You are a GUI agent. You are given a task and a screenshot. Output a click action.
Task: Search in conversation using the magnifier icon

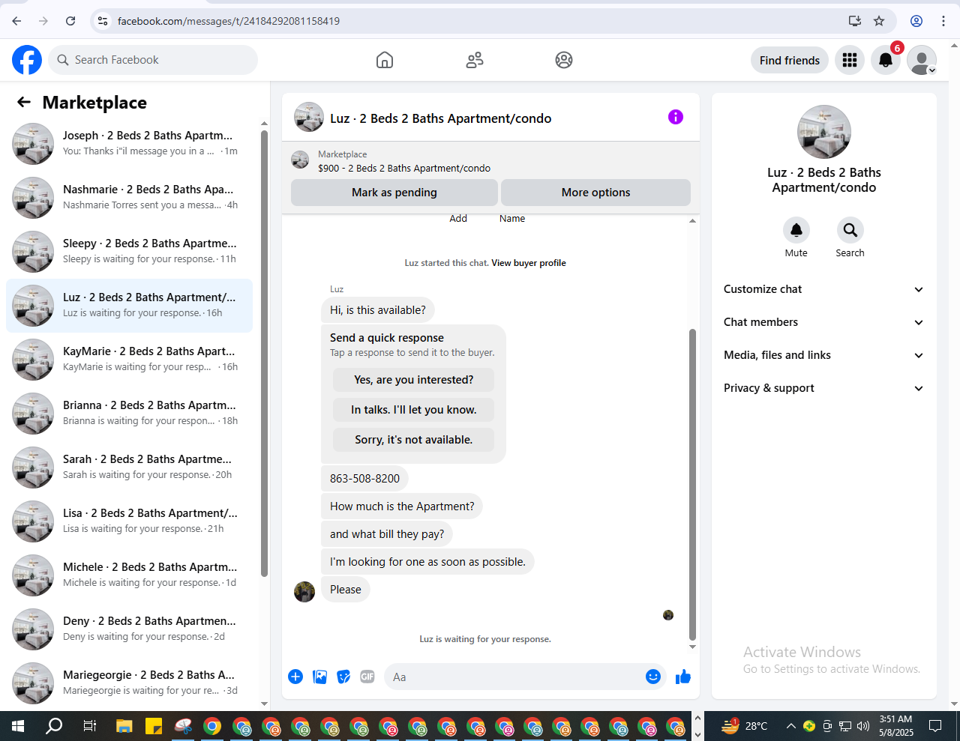point(850,230)
